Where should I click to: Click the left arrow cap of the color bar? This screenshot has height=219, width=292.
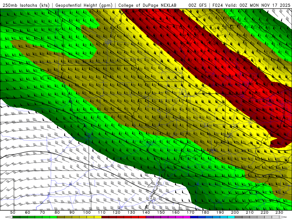9,217
